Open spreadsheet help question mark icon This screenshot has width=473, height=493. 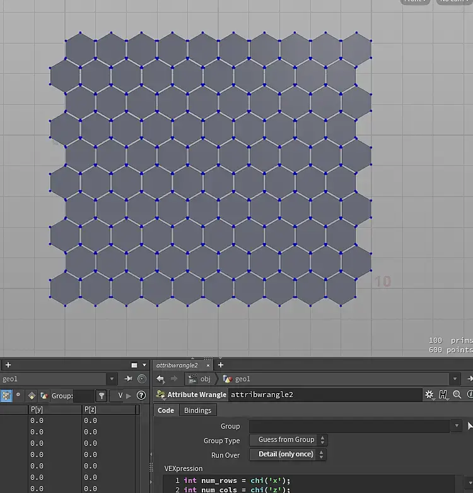pyautogui.click(x=141, y=396)
